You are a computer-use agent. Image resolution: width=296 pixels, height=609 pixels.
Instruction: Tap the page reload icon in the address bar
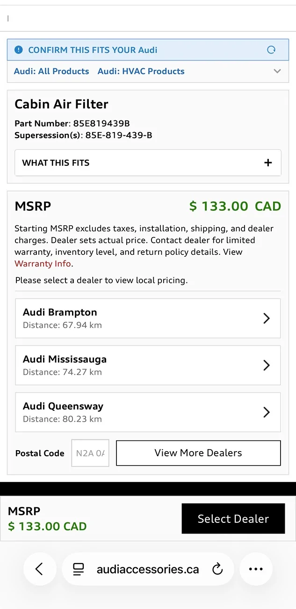pyautogui.click(x=217, y=569)
